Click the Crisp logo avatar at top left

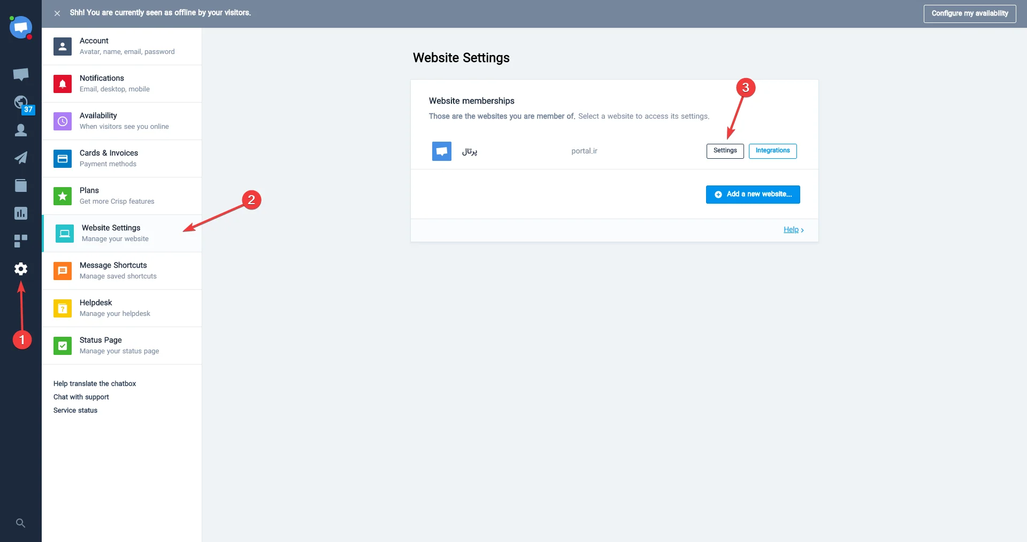coord(21,27)
